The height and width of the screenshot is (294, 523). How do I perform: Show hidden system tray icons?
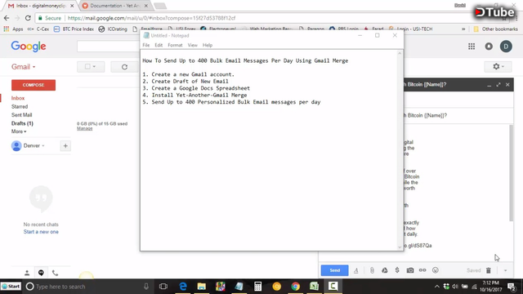[x=436, y=287]
